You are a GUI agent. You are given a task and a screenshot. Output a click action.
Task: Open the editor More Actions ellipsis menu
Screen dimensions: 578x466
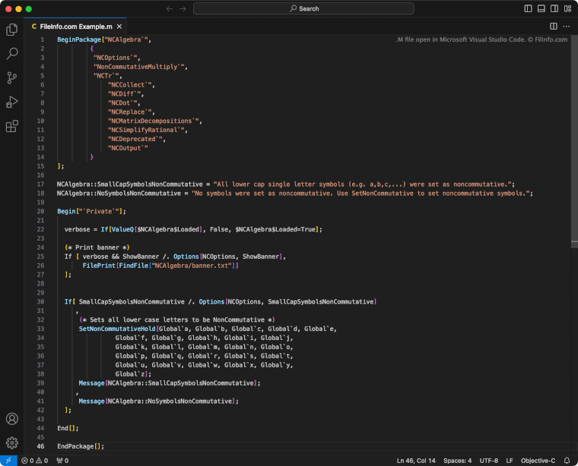pyautogui.click(x=567, y=26)
